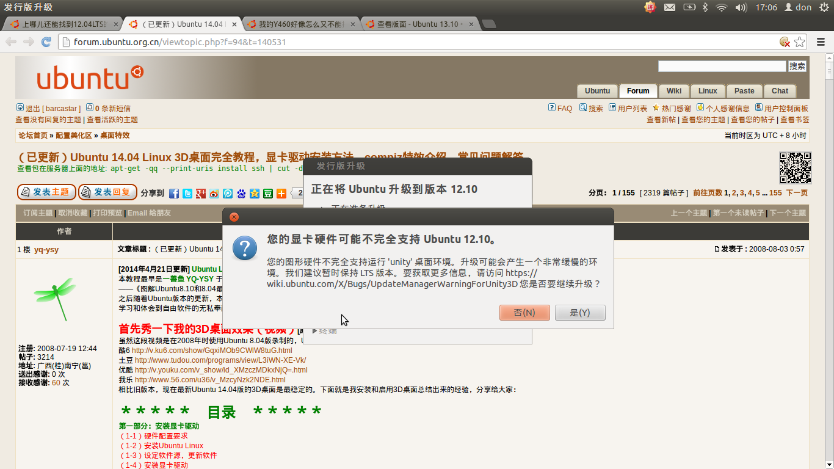Go to 下一页 next page link
834x469 pixels.
[x=797, y=193]
